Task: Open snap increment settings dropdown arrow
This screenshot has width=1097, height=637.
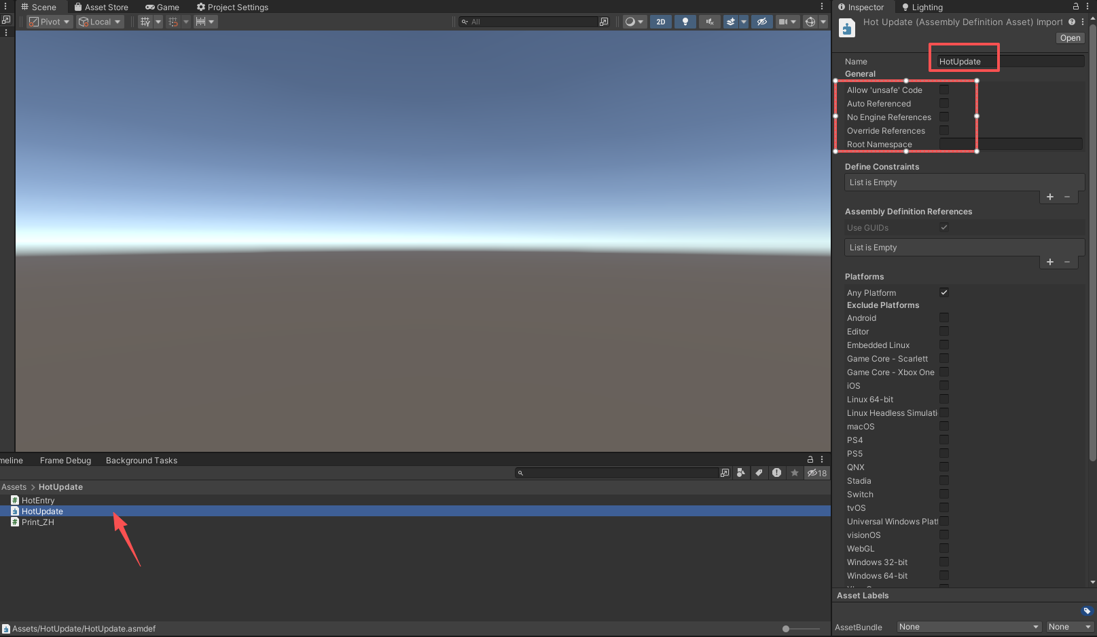Action: pyautogui.click(x=211, y=22)
